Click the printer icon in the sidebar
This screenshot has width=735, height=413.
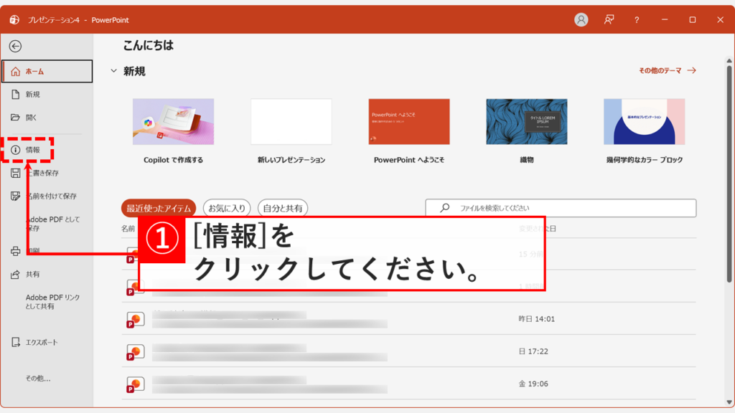(16, 251)
